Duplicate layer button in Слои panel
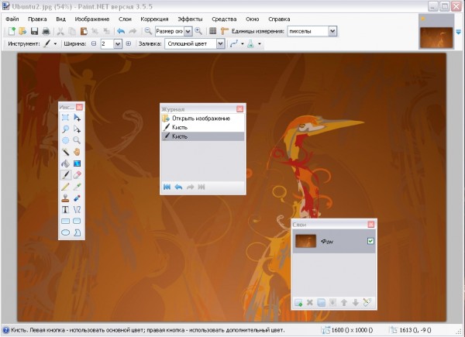465x337 pixels. pos(321,303)
